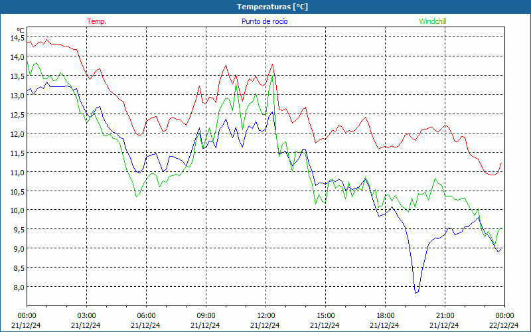
Task: Click the 03:00 time axis label
Action: click(87, 316)
